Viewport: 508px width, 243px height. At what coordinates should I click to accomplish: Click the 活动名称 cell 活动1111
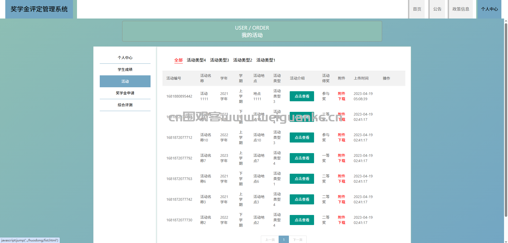pyautogui.click(x=204, y=96)
